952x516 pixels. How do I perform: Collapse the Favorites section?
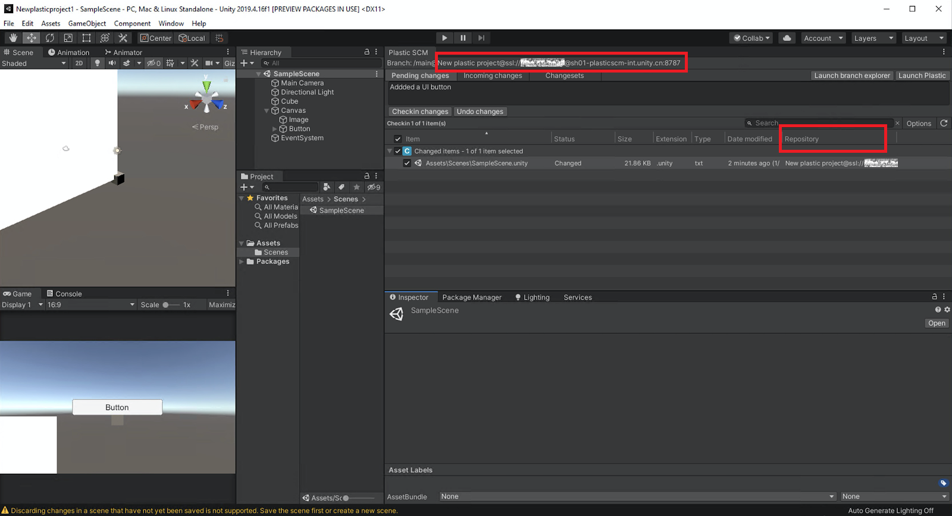click(x=242, y=198)
